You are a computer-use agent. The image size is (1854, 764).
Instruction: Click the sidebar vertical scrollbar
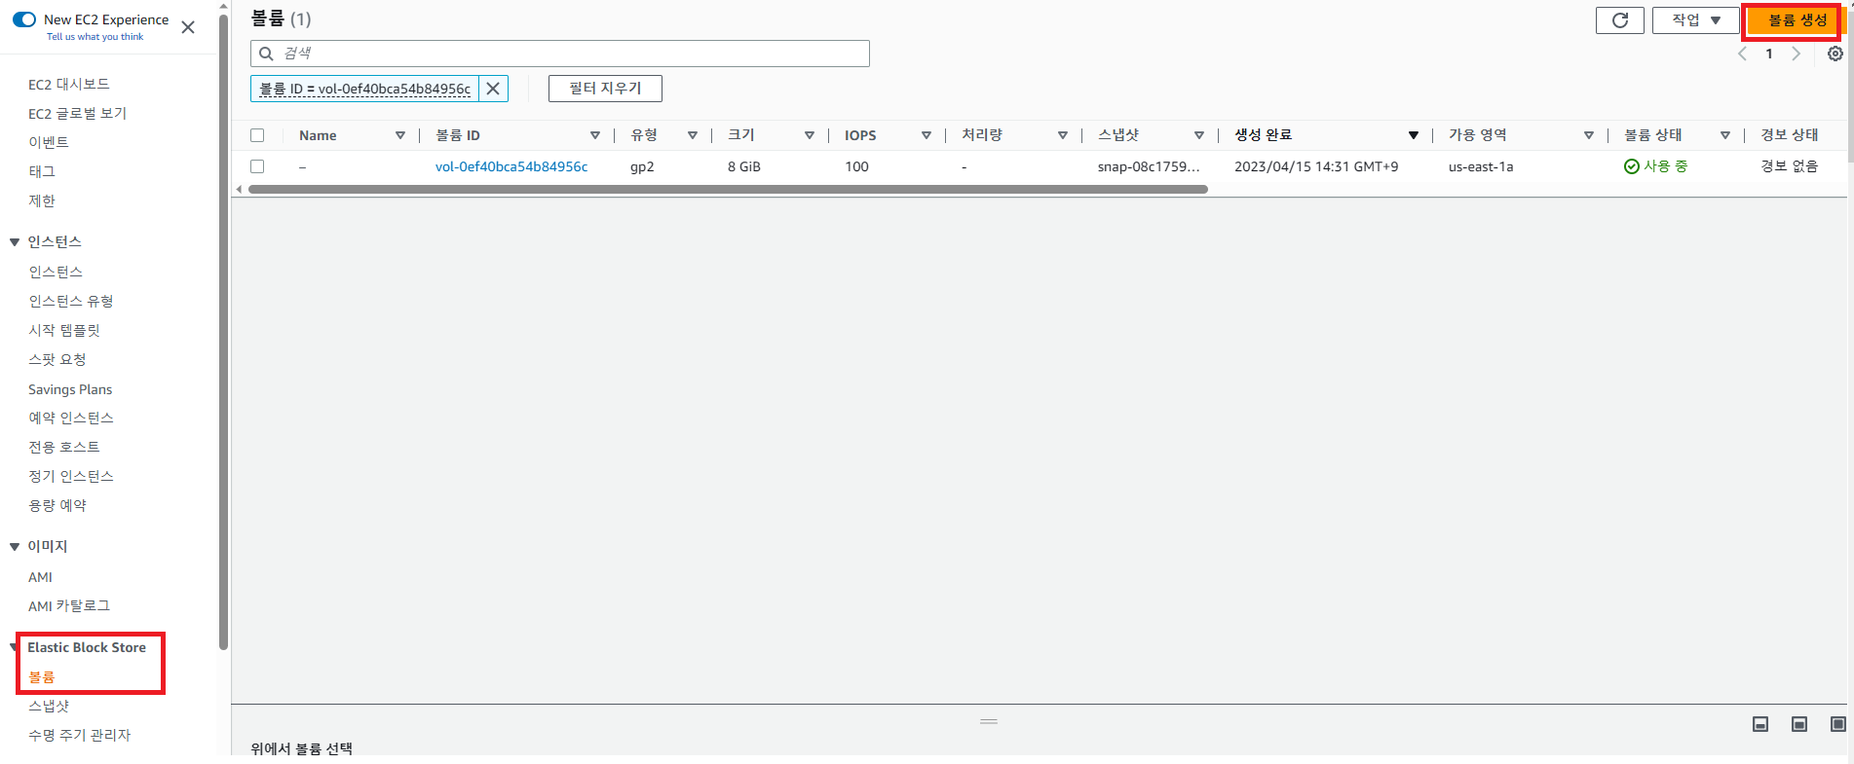click(224, 332)
